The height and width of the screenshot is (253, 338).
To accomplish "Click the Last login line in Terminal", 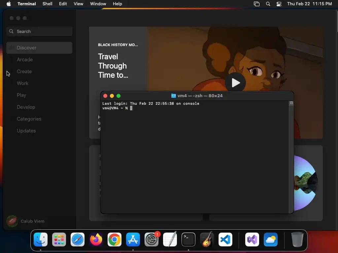I will (x=151, y=103).
